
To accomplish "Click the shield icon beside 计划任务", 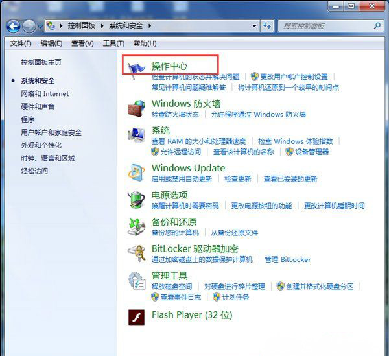I will coord(217,297).
